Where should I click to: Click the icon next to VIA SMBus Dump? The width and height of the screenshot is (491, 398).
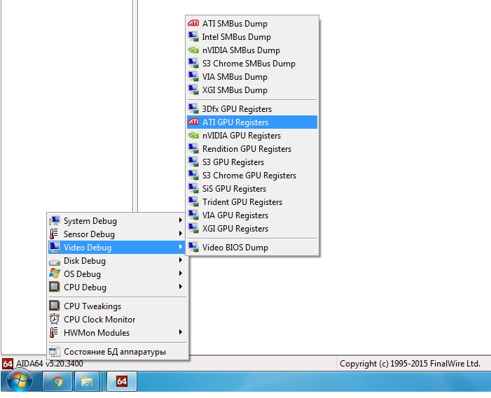coord(193,77)
